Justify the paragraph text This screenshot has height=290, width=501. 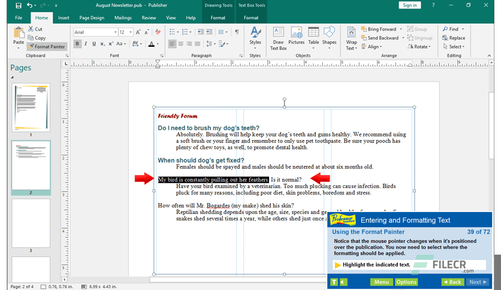pos(197,44)
